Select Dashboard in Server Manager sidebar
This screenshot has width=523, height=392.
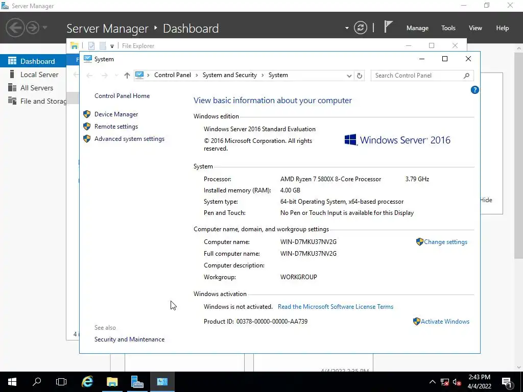[33, 61]
